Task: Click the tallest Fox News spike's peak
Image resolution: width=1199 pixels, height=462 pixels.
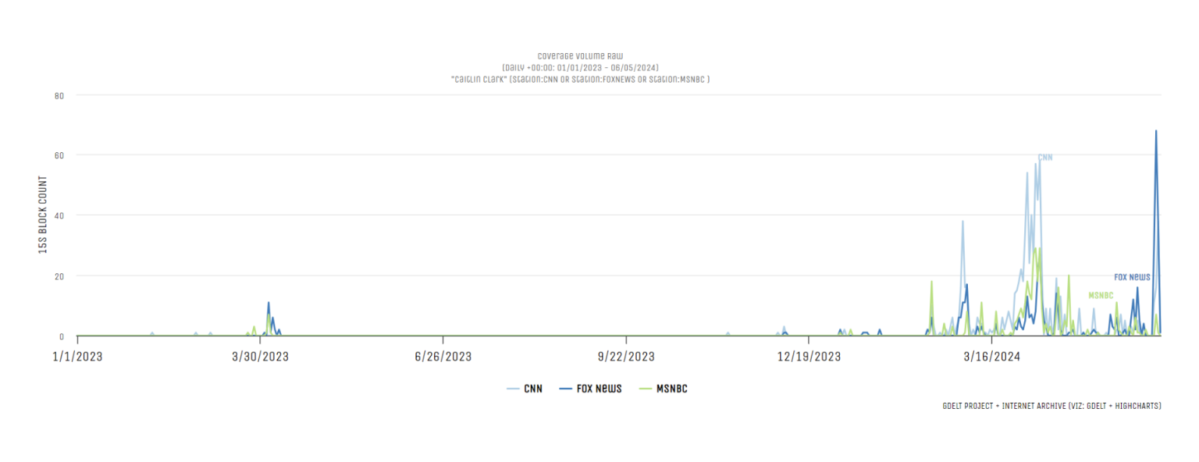Action: [x=1156, y=131]
